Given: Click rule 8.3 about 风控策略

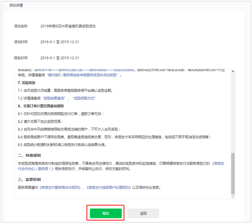Looking at the screenshot, I should tap(69, 129).
